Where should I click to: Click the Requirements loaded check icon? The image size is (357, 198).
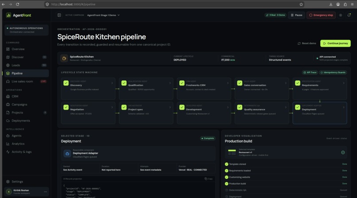(226, 171)
